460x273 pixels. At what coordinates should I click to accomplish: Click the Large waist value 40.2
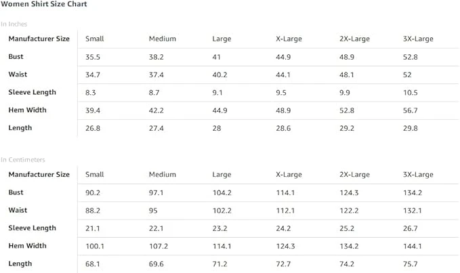tap(220, 75)
